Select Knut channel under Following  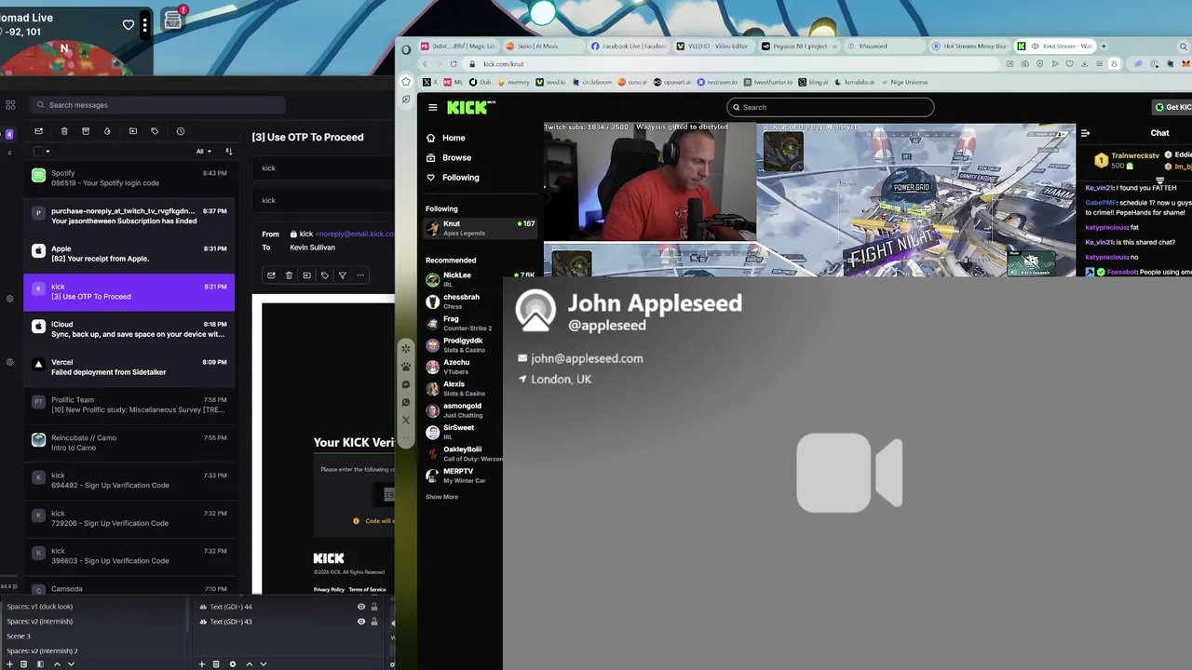(x=480, y=228)
